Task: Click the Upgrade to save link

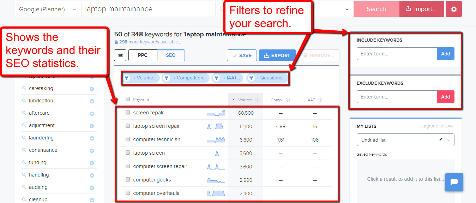Action: click(x=437, y=126)
